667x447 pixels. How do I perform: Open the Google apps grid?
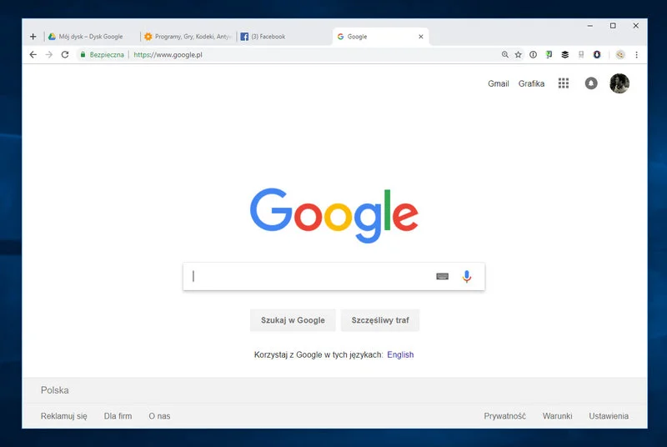pyautogui.click(x=564, y=83)
